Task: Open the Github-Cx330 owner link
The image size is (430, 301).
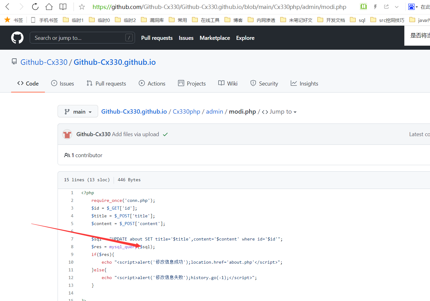Action: coord(44,62)
